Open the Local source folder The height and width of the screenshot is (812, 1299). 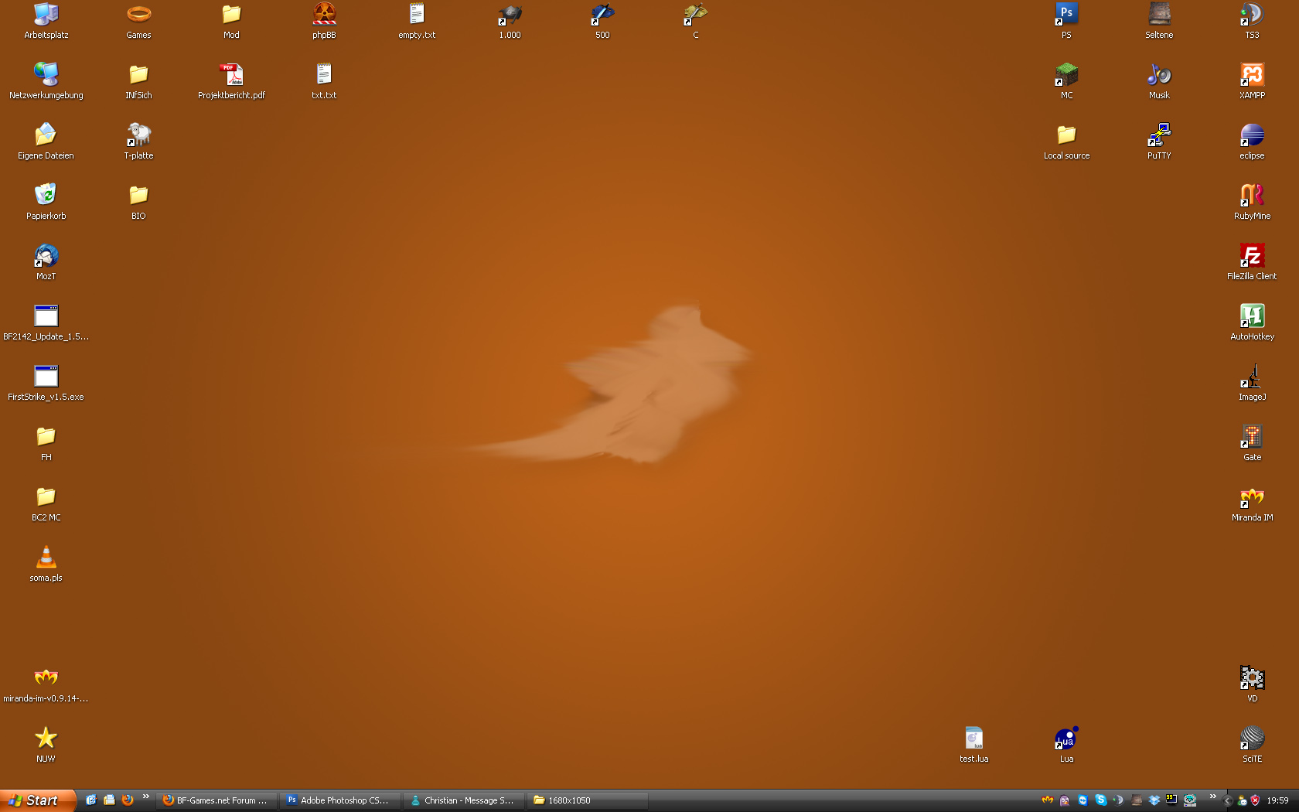tap(1067, 141)
